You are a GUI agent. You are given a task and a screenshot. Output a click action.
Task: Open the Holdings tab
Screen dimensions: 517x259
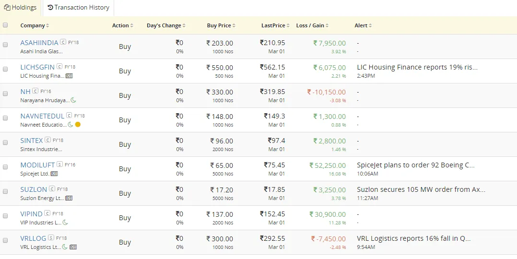click(x=20, y=8)
